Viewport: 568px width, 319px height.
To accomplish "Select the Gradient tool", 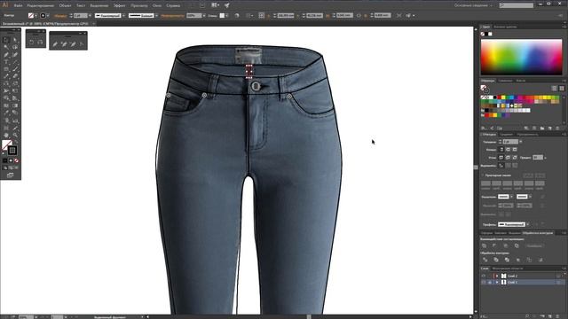I will [15, 106].
